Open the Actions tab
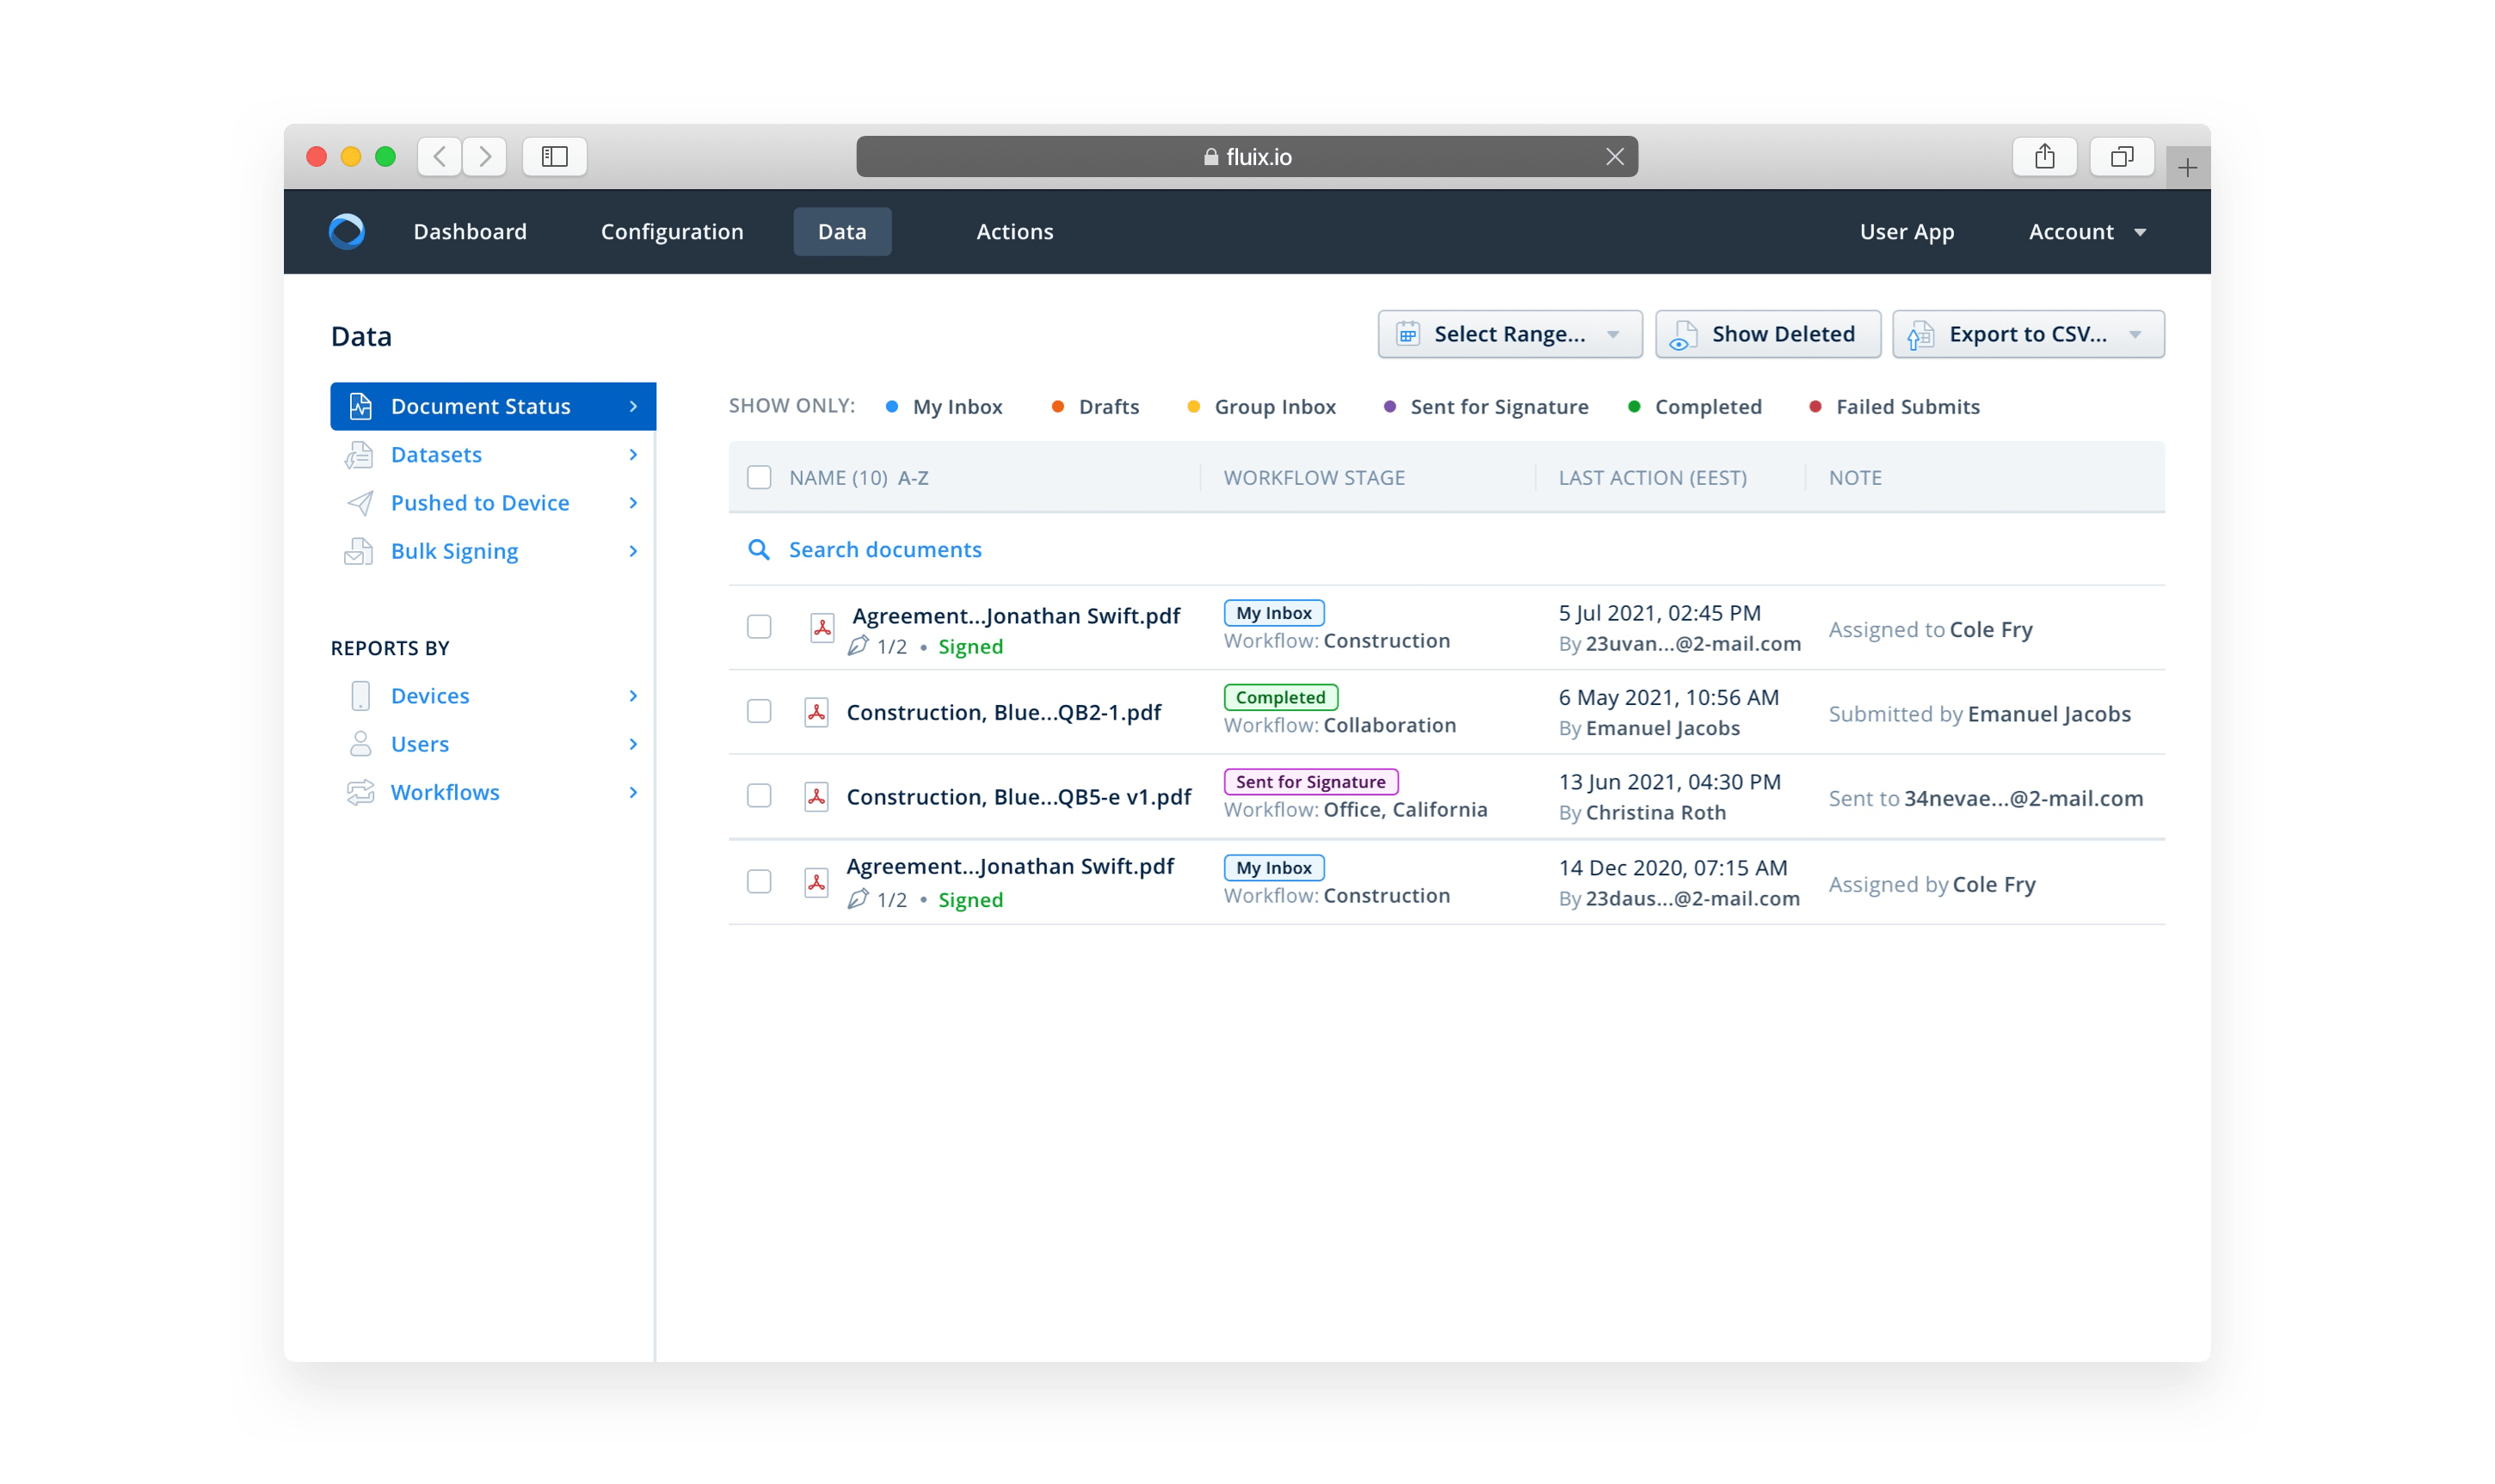Screen dimensions: 2495x1484 tap(1014, 232)
